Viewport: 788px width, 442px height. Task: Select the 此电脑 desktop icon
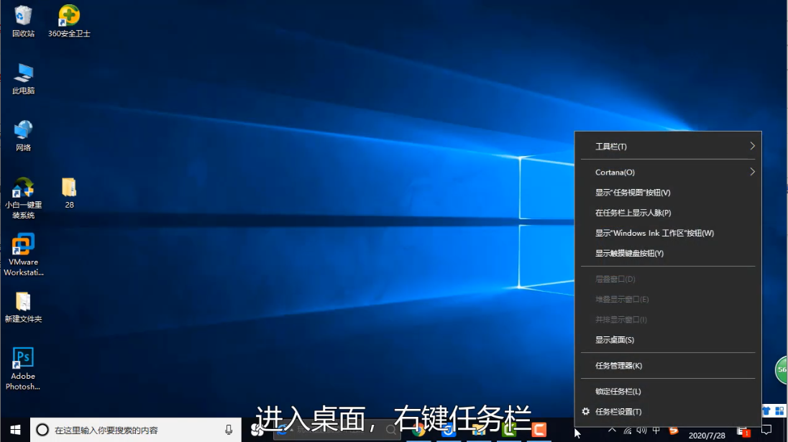pyautogui.click(x=23, y=75)
